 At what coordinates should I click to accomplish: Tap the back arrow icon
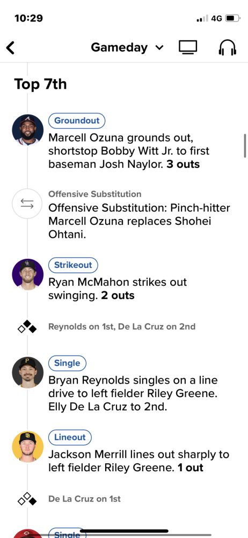(x=11, y=48)
